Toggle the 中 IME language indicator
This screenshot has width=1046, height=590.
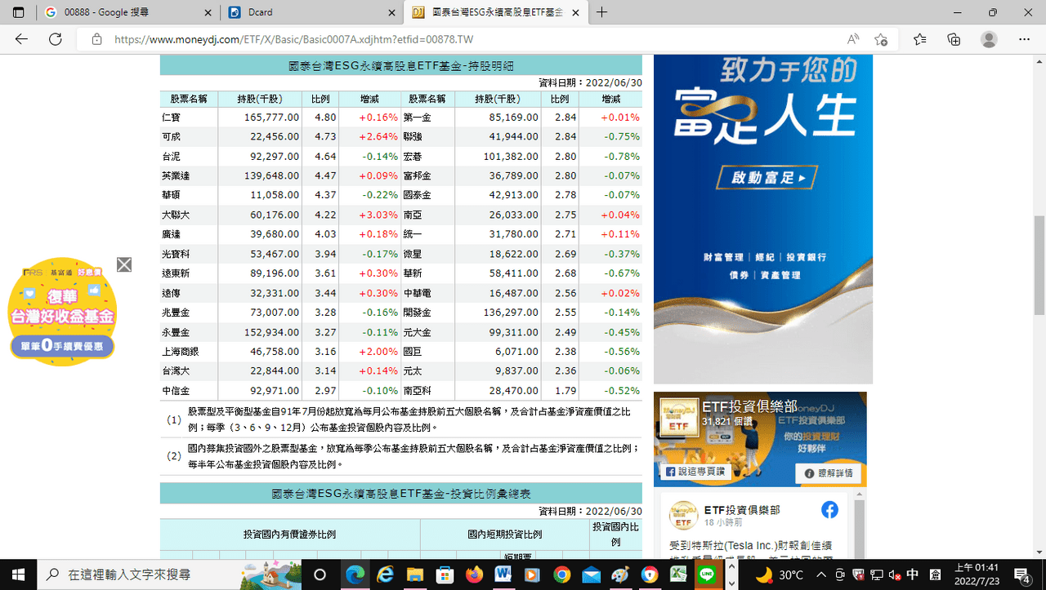(x=913, y=574)
